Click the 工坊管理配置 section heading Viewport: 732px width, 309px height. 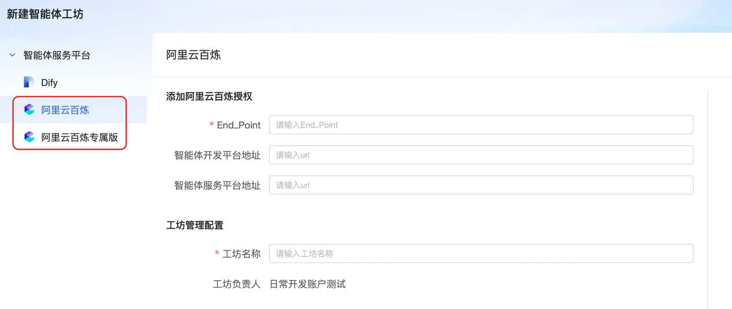click(x=195, y=225)
